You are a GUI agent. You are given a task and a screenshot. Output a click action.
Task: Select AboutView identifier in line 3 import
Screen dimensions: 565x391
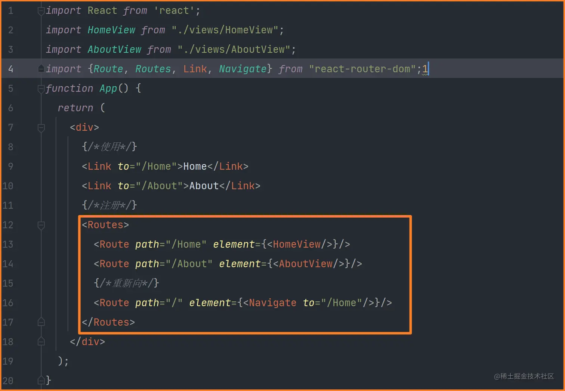(x=114, y=49)
